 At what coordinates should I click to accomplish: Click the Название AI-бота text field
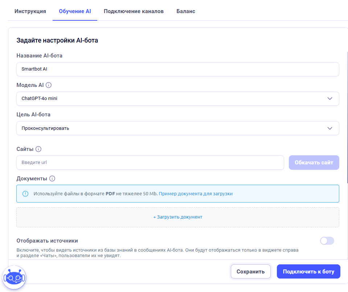(x=177, y=69)
